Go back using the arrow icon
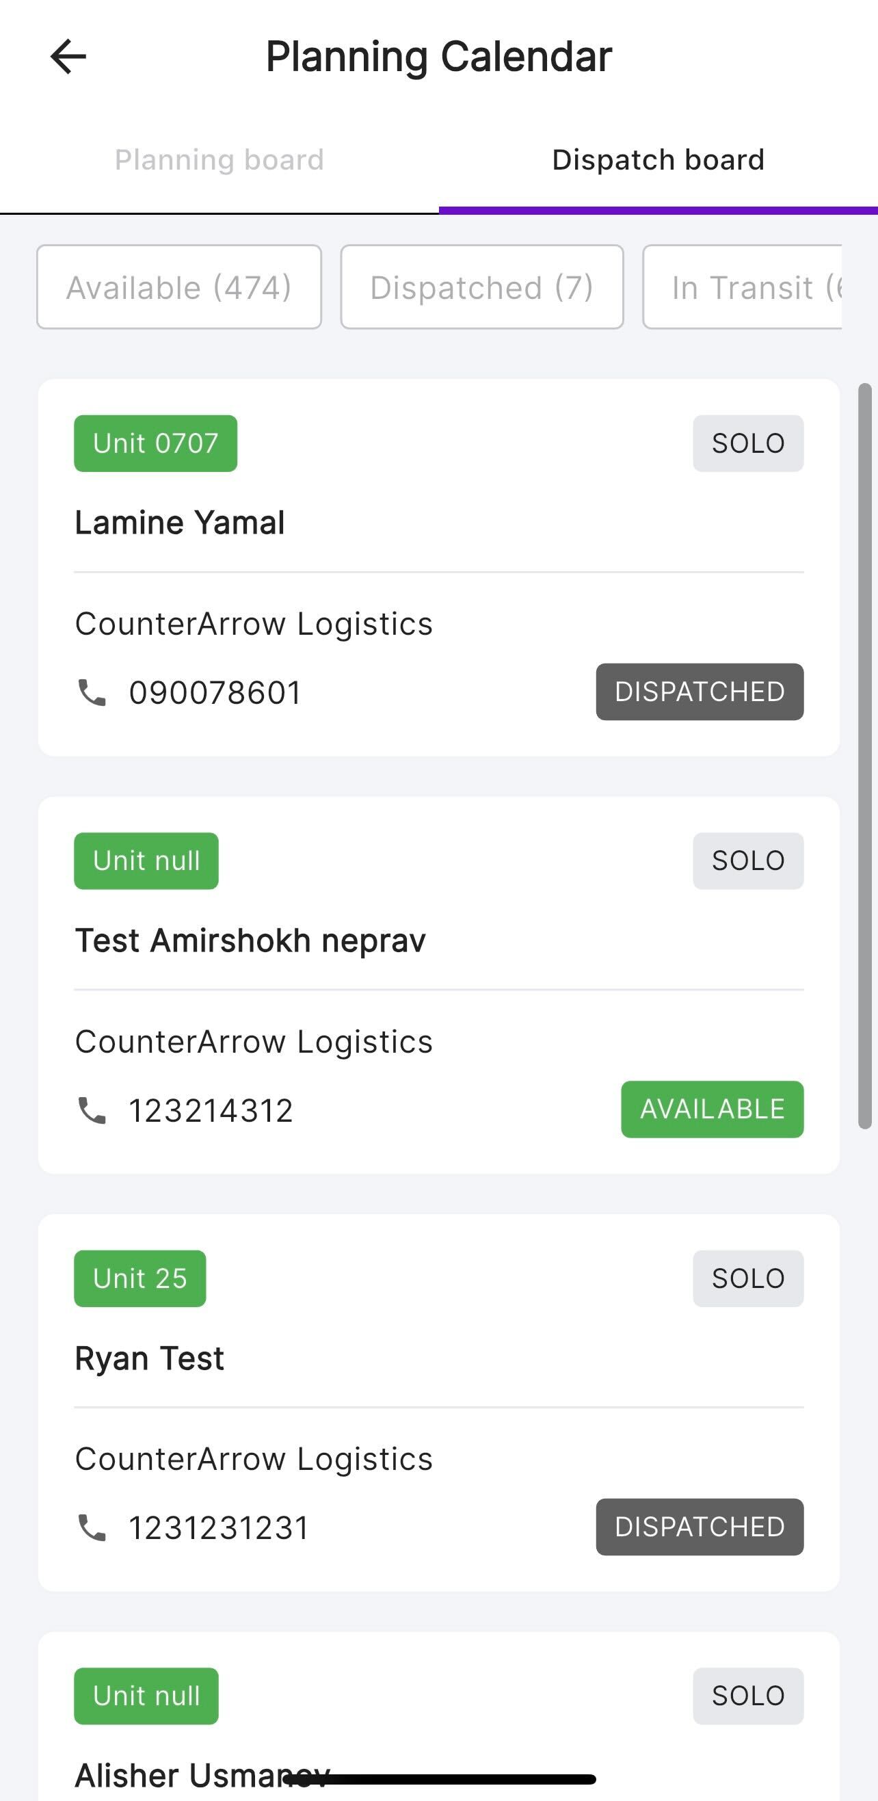Viewport: 878px width, 1801px height. (68, 57)
